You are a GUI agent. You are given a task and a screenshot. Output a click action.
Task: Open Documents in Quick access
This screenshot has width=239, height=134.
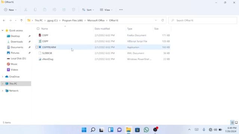pyautogui.click(x=17, y=47)
